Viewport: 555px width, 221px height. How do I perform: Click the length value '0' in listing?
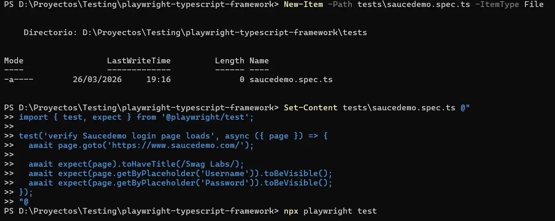point(242,80)
